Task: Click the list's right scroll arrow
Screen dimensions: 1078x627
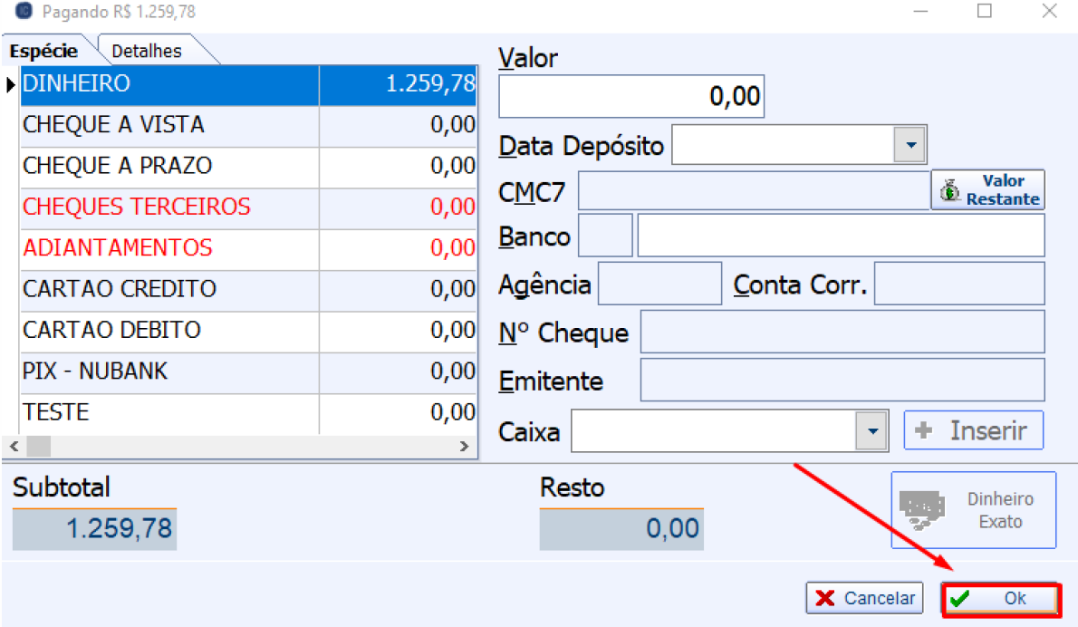Action: [464, 447]
